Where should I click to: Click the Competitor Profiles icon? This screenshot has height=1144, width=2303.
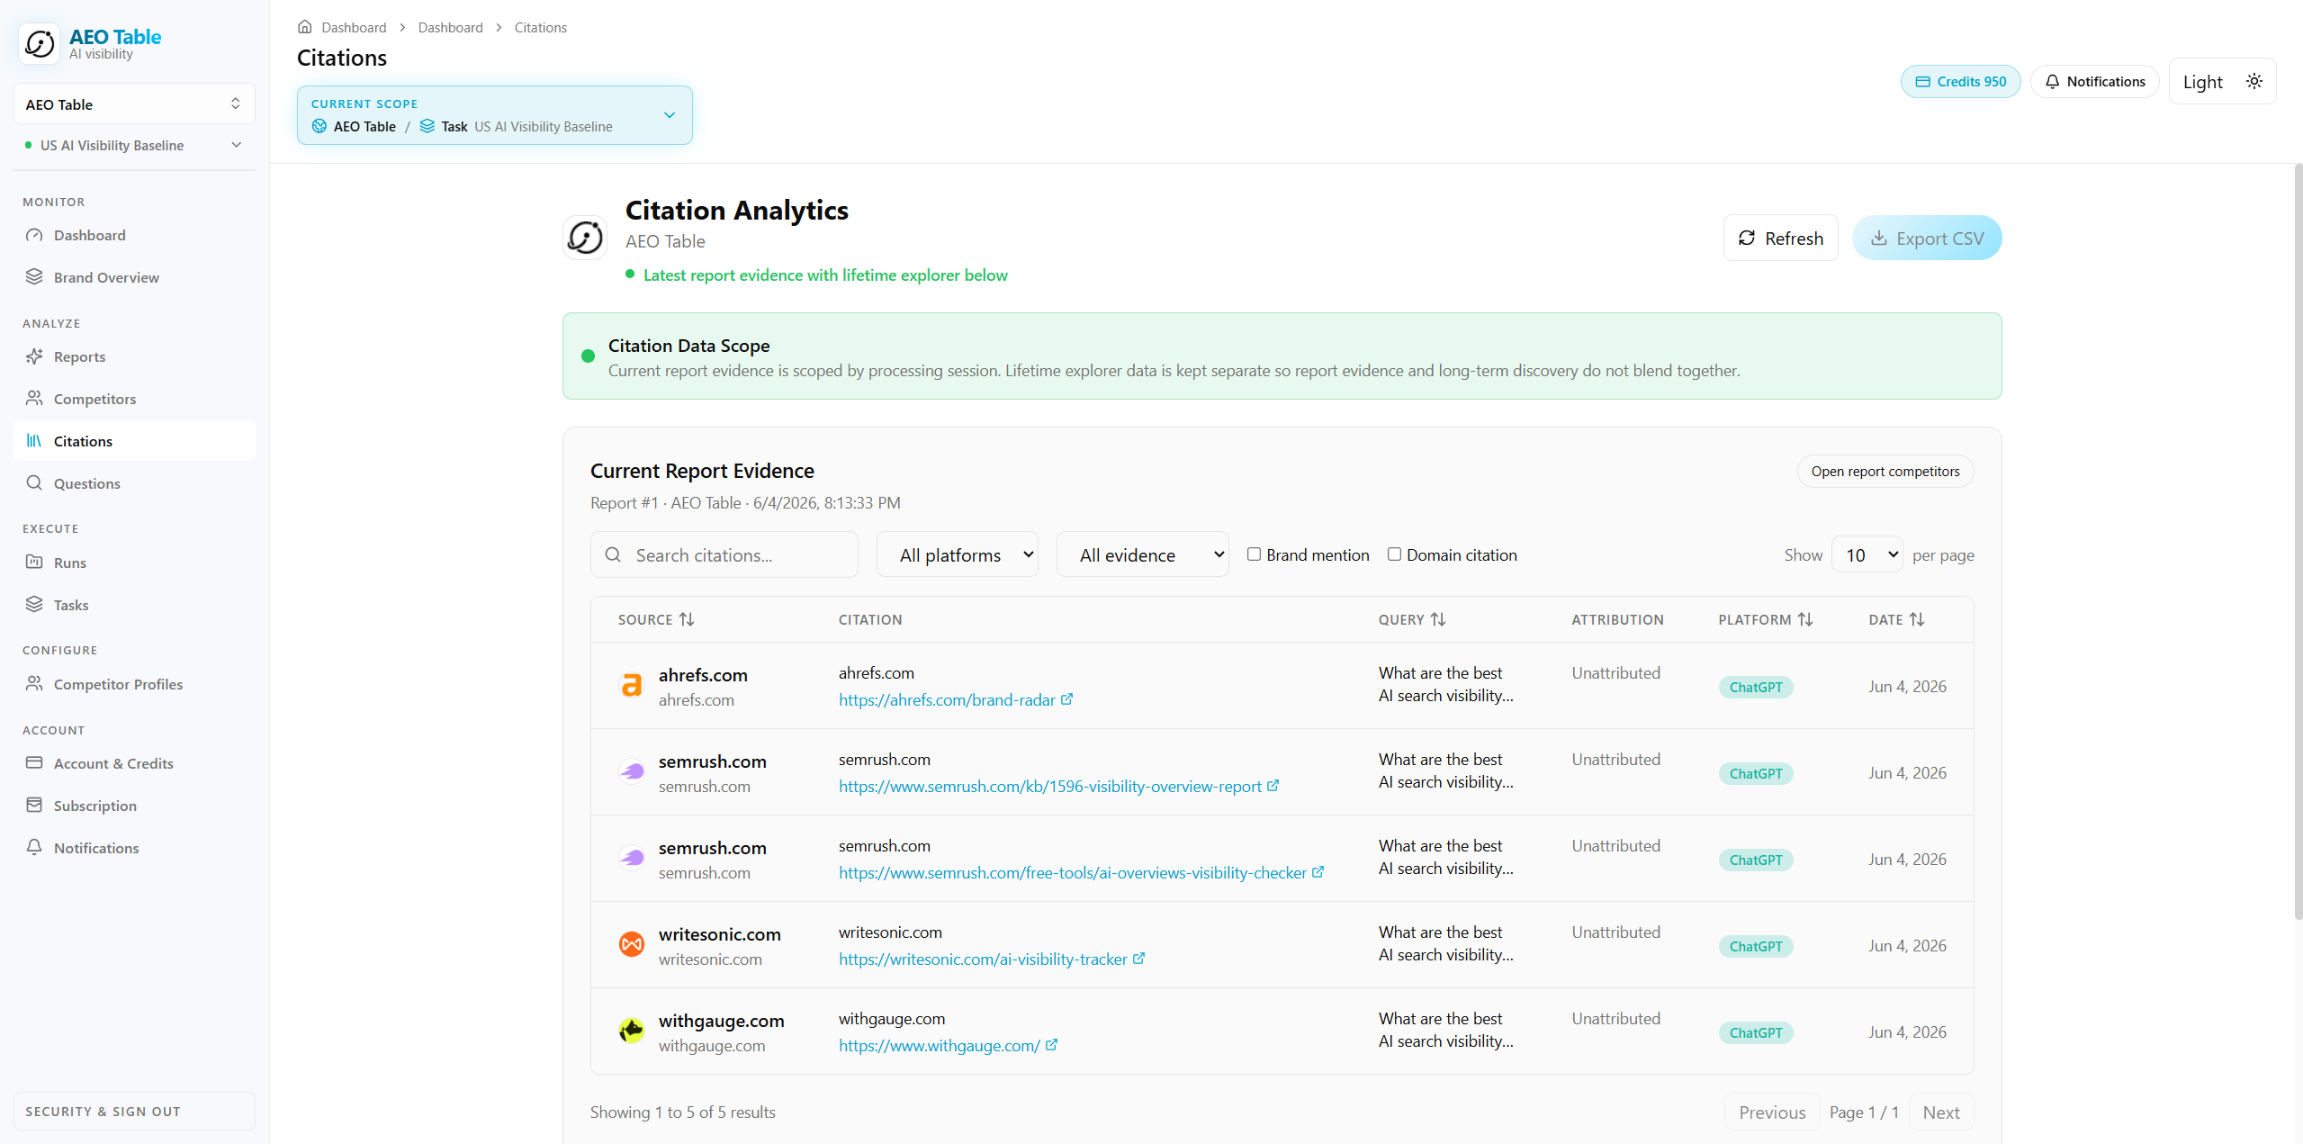[x=34, y=683]
